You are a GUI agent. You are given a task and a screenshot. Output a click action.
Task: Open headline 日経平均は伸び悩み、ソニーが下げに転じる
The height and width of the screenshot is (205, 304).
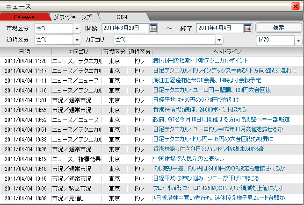pyautogui.click(x=206, y=178)
